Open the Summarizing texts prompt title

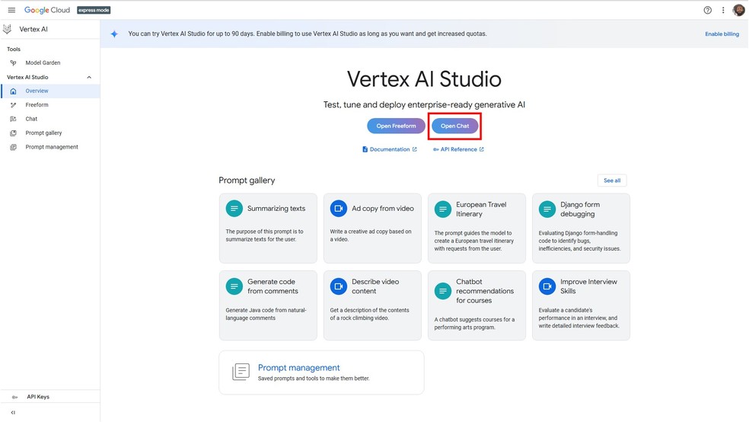pyautogui.click(x=276, y=209)
